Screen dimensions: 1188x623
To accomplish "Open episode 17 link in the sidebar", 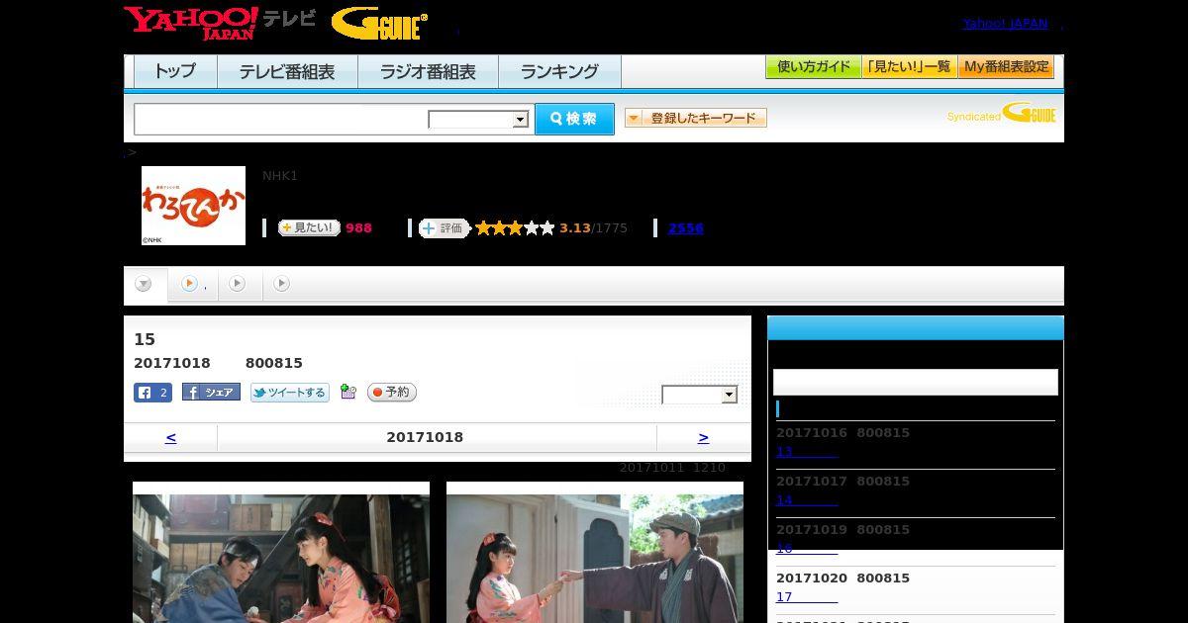I will click(x=807, y=597).
